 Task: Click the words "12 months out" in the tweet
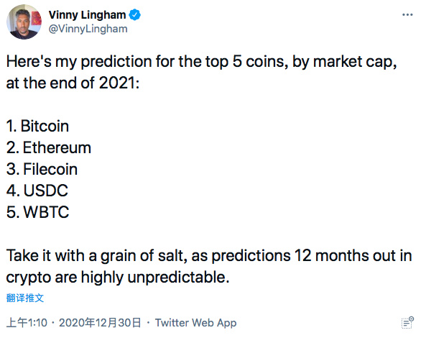[x=343, y=255]
